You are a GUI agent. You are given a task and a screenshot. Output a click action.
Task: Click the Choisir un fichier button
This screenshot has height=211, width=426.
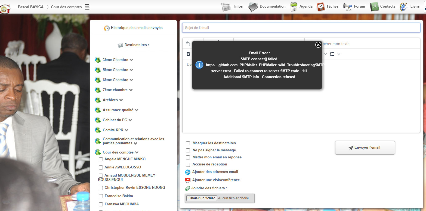point(201,198)
